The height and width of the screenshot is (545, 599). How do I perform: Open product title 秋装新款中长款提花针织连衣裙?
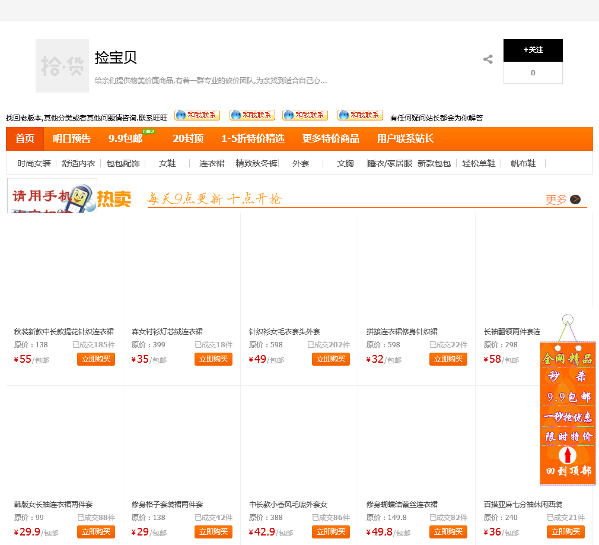point(64,332)
